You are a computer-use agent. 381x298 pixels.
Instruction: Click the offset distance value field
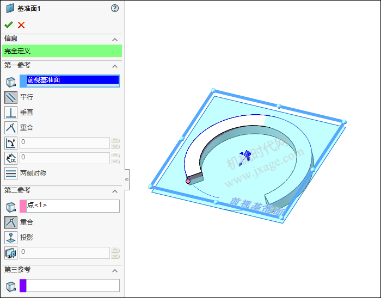click(65, 158)
